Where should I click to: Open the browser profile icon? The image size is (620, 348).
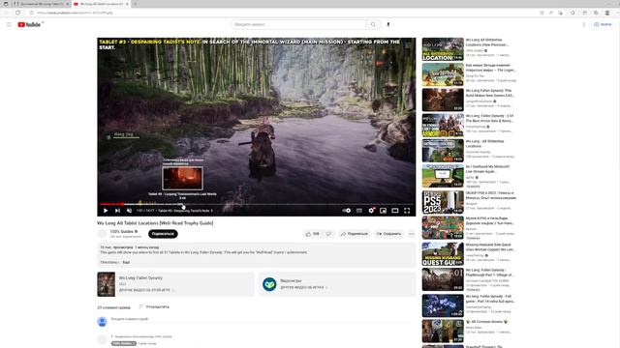pos(607,13)
